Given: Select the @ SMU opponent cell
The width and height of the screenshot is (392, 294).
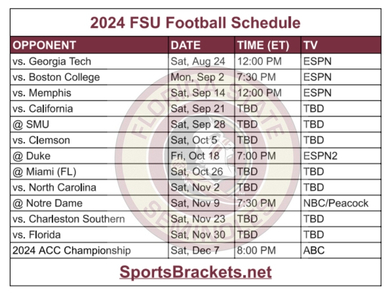Looking at the screenshot, I should coord(31,124).
